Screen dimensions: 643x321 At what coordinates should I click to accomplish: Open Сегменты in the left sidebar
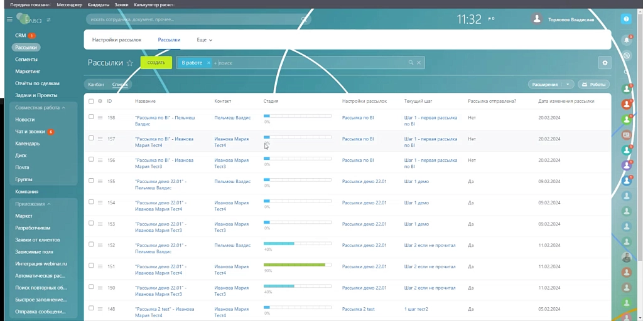pyautogui.click(x=26, y=60)
